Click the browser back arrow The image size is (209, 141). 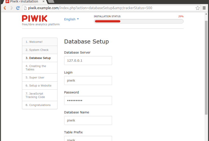pos(5,8)
